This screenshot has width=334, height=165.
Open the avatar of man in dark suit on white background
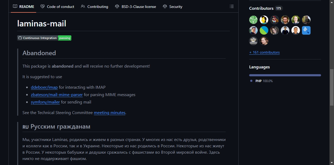tap(285, 30)
